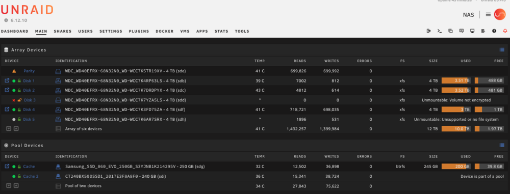Screen dimensions: 510x194
Task: Click the version info icon next to 6.12.10
Action: 6,20
